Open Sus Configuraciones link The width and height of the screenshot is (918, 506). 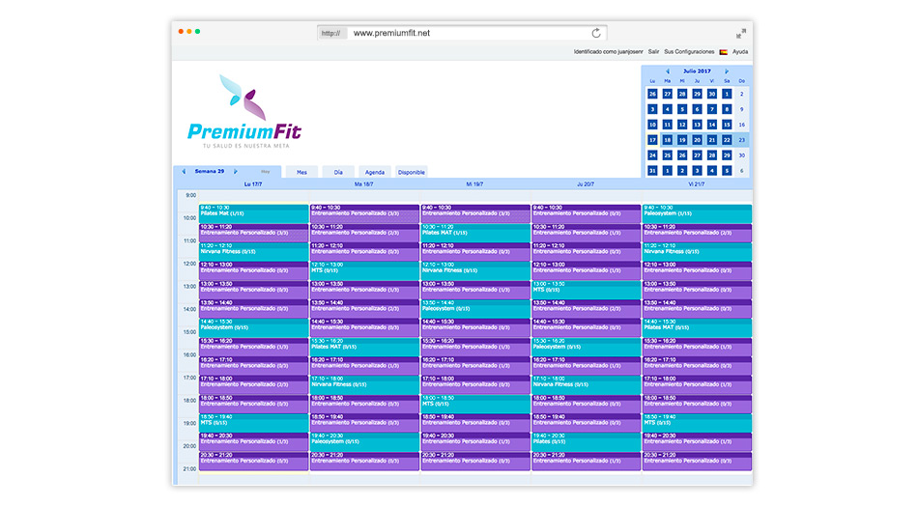tap(689, 52)
